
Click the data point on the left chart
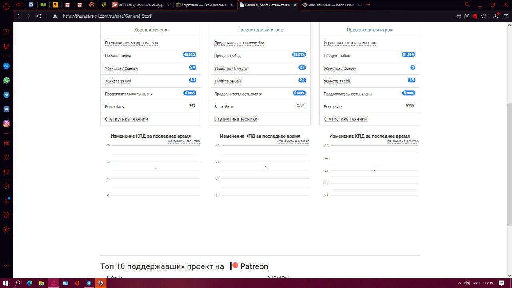(156, 169)
